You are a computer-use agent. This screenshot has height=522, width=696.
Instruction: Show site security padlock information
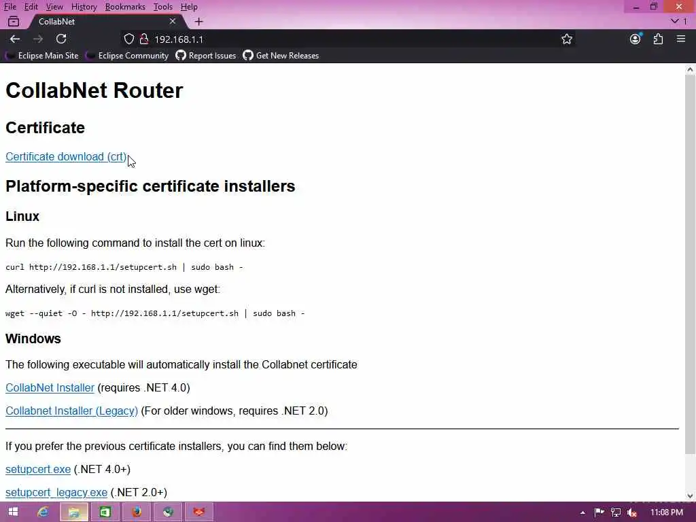click(x=144, y=39)
